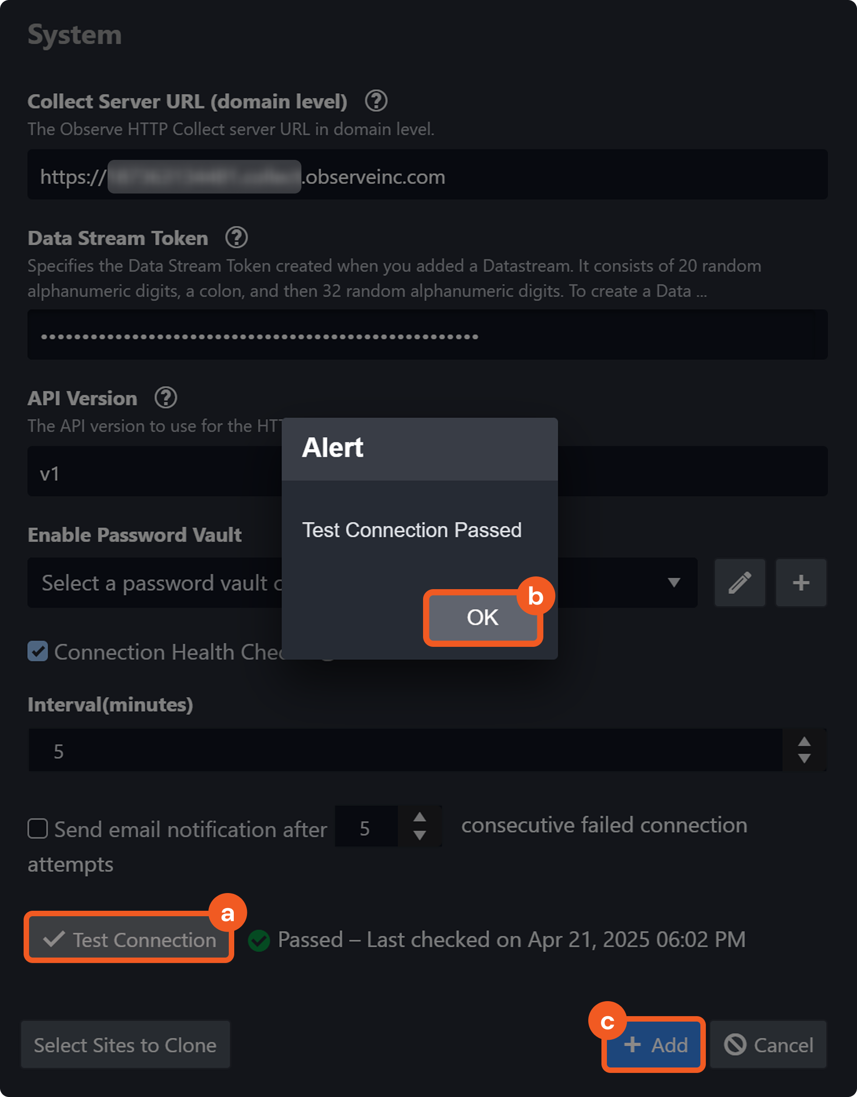Click the Test Connection button

click(129, 939)
